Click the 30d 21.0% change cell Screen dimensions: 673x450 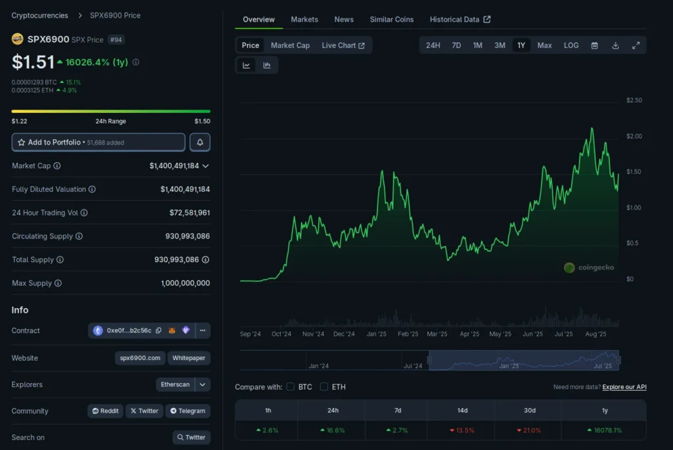pos(529,430)
